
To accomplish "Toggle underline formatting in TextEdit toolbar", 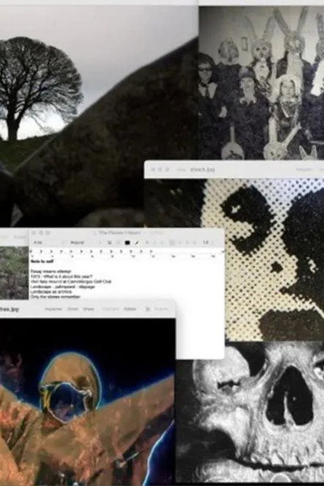I will point(162,243).
